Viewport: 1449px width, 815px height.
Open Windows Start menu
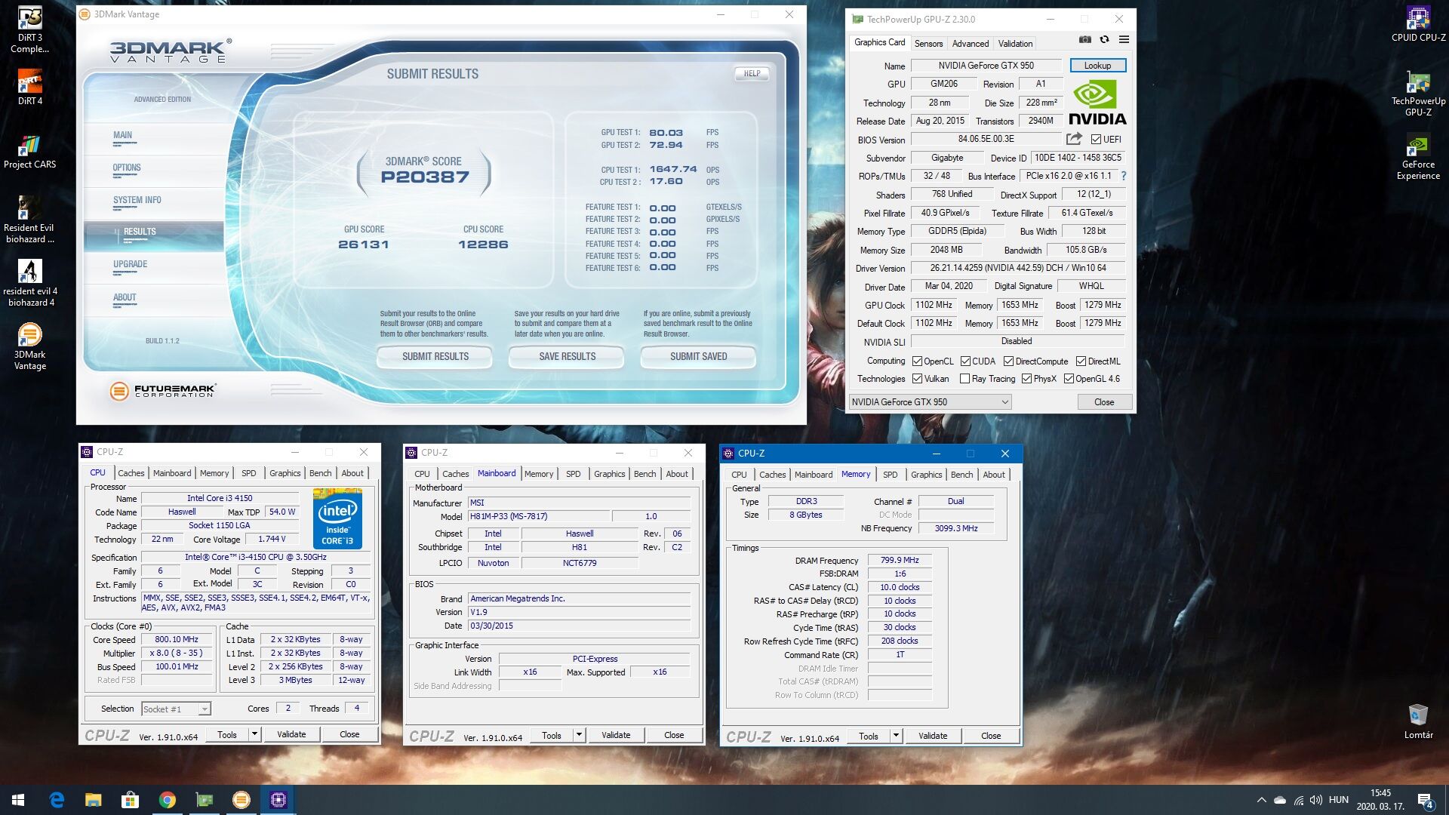point(18,800)
